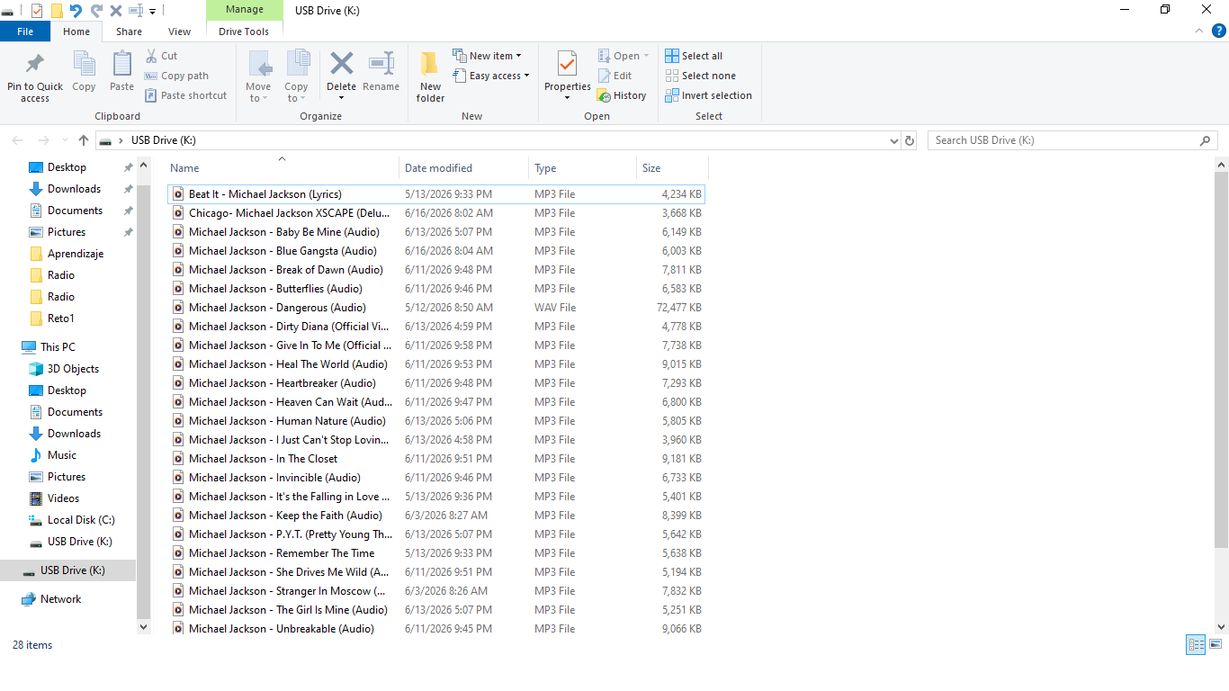Click the Delete red X icon
This screenshot has height=691, width=1229.
point(341,64)
